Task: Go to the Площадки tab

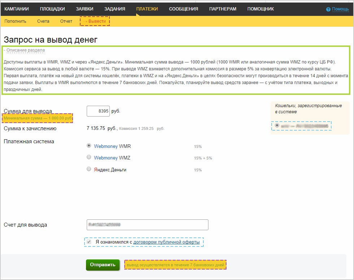Action: pyautogui.click(x=52, y=9)
